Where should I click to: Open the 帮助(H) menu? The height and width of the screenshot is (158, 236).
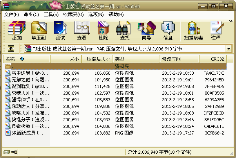[x=116, y=14]
